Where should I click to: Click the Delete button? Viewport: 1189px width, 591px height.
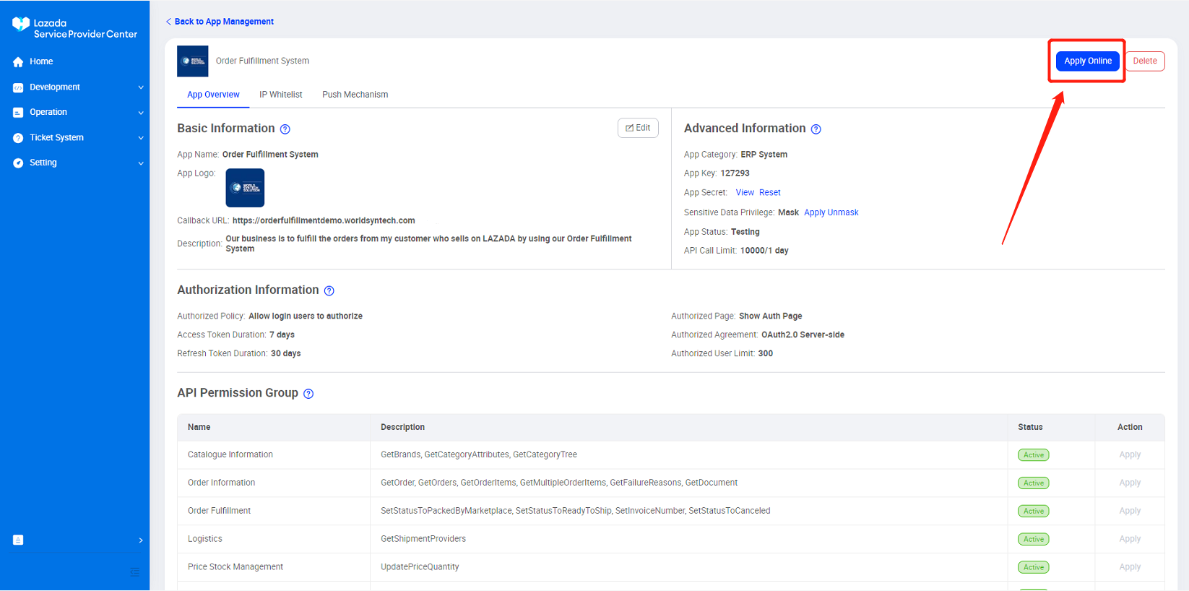(1145, 61)
